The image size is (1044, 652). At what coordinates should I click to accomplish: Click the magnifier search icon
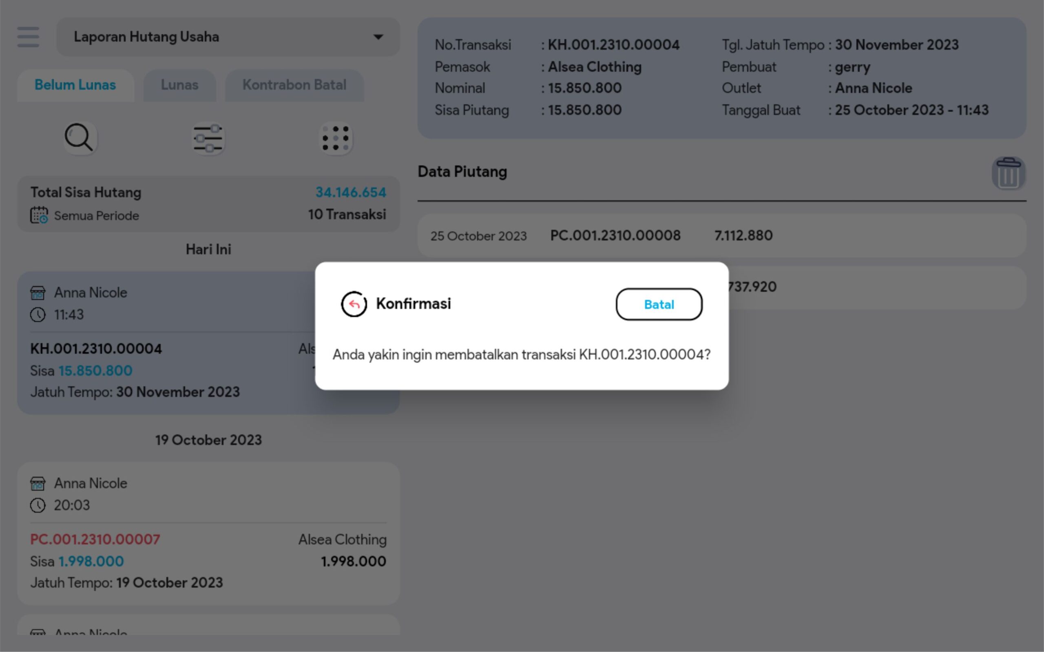[x=79, y=138]
